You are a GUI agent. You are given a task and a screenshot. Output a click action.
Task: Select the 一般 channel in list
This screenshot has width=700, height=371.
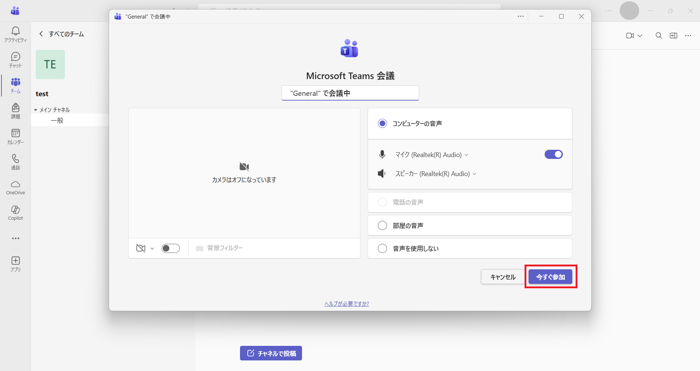click(x=57, y=120)
